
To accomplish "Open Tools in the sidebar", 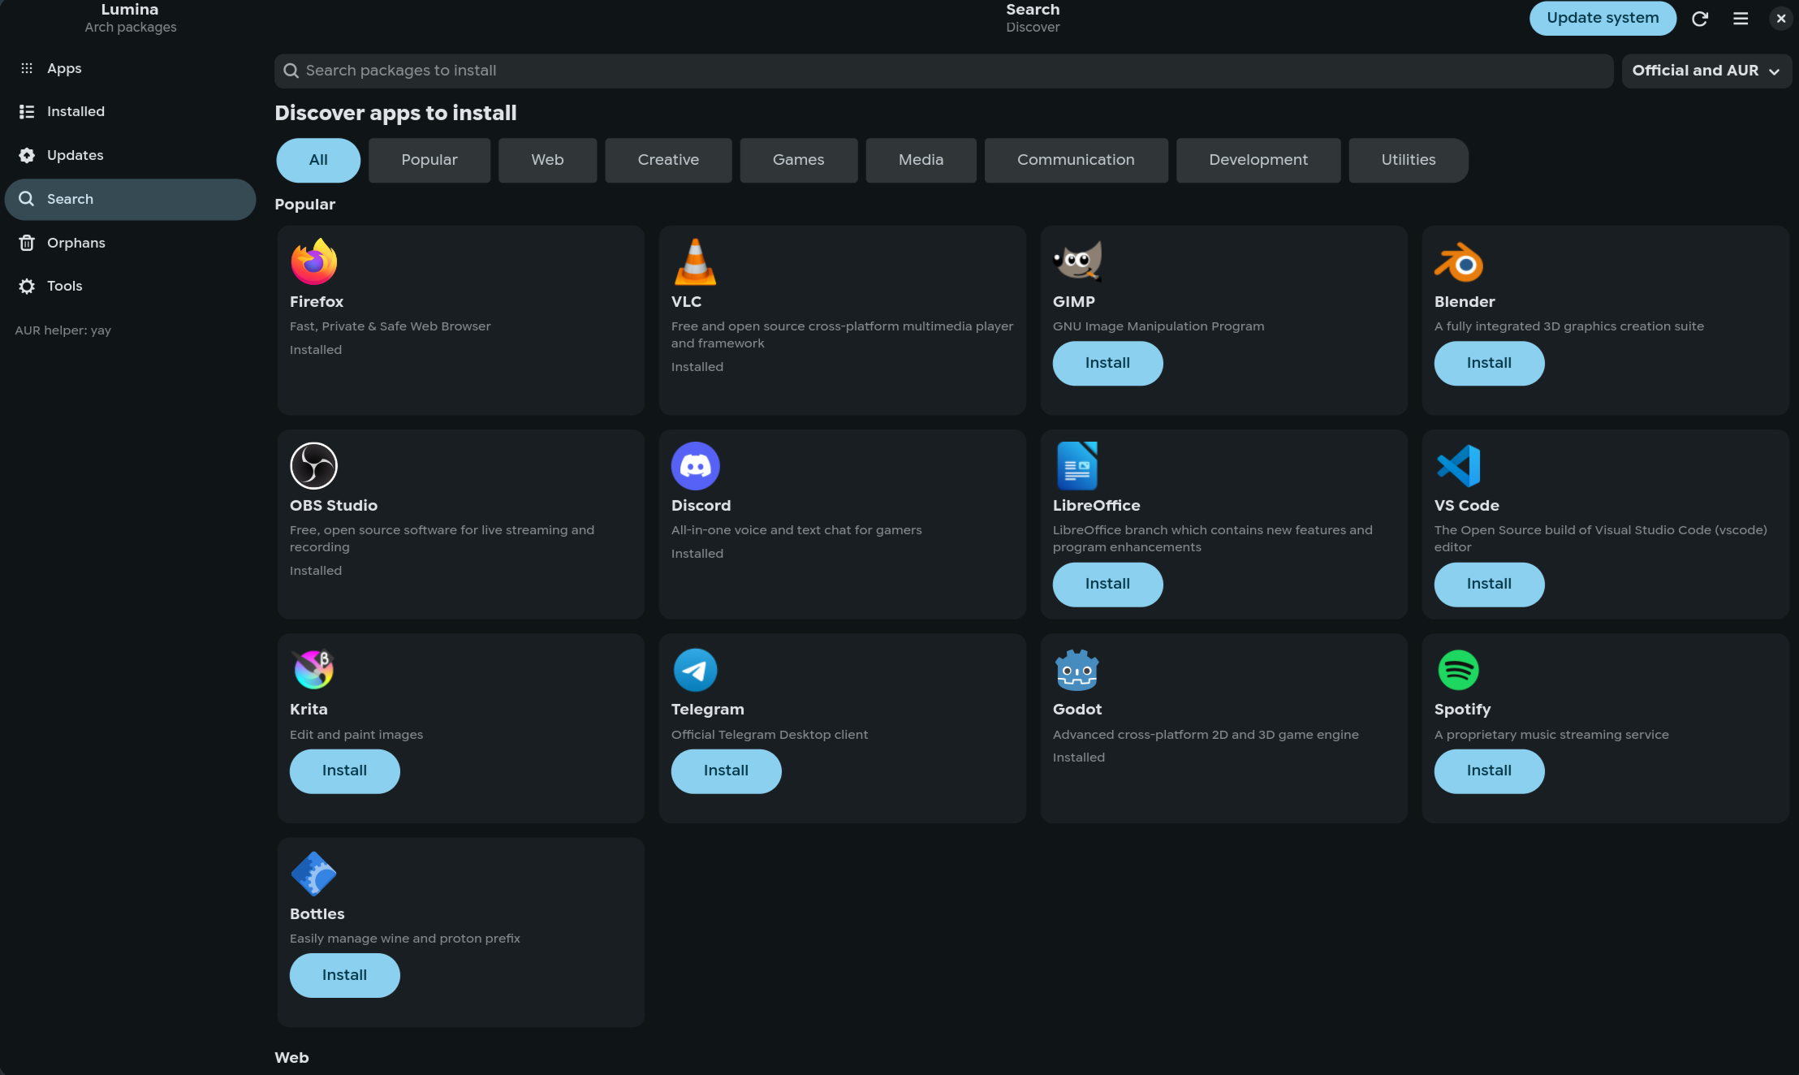I will point(130,286).
